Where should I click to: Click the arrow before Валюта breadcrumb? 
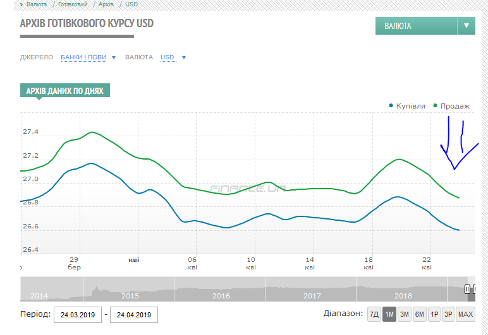tap(22, 4)
